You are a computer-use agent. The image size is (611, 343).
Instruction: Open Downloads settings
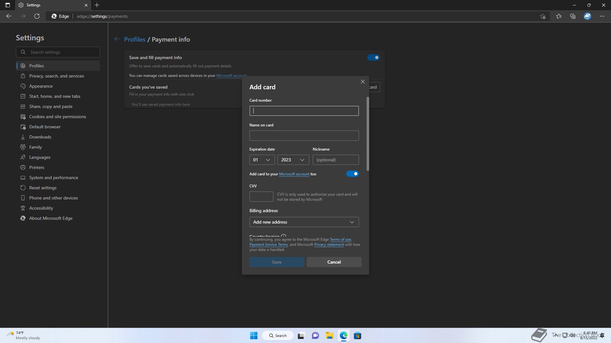(58, 137)
